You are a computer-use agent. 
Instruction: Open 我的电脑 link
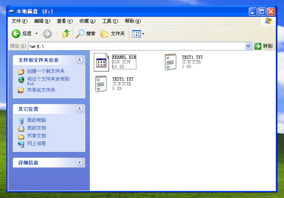coord(36,120)
